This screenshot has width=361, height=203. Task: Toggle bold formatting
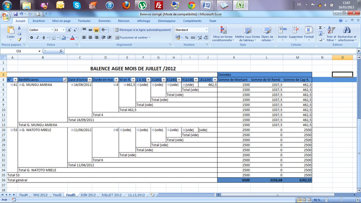click(x=31, y=38)
